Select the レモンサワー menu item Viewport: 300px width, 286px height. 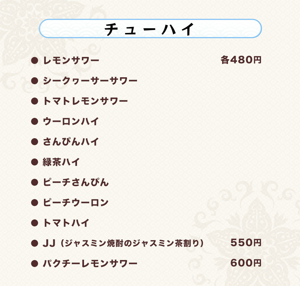(71, 61)
